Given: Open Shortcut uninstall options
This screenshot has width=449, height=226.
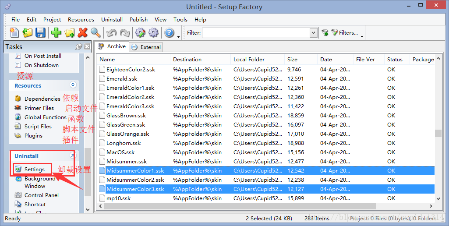Looking at the screenshot, I should pyautogui.click(x=30, y=204).
